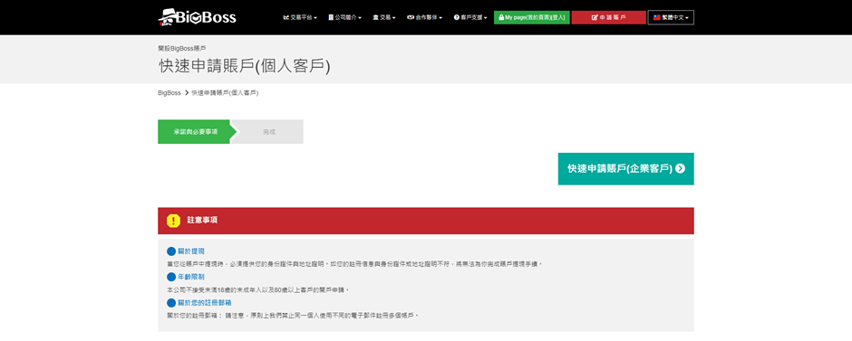This screenshot has width=852, height=341.
Task: Click the blue bullet beside 關於提現
Action: [171, 251]
